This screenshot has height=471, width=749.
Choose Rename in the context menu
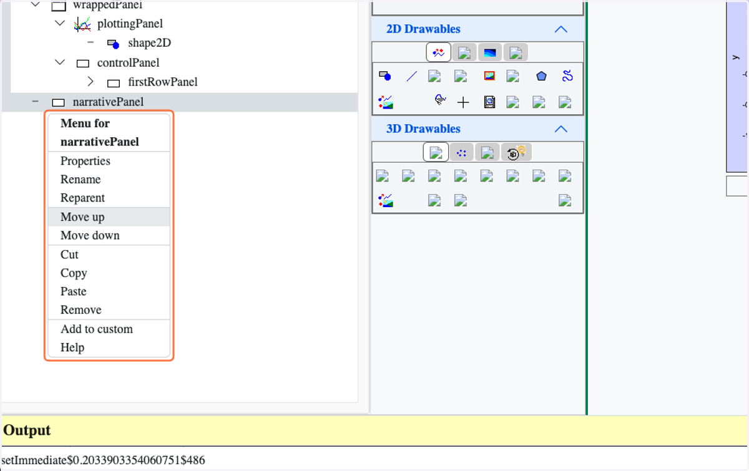[109, 180]
